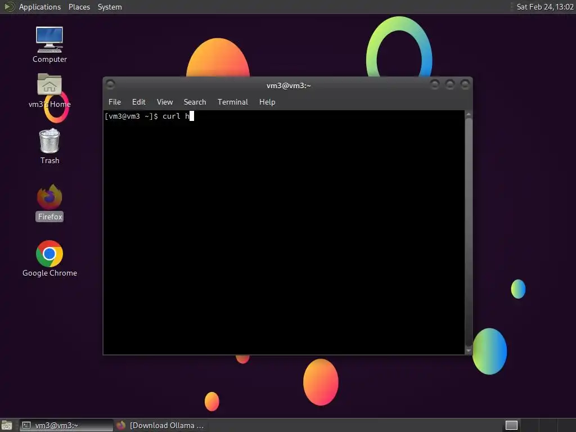
Task: Maximize the terminal window
Action: (449, 84)
